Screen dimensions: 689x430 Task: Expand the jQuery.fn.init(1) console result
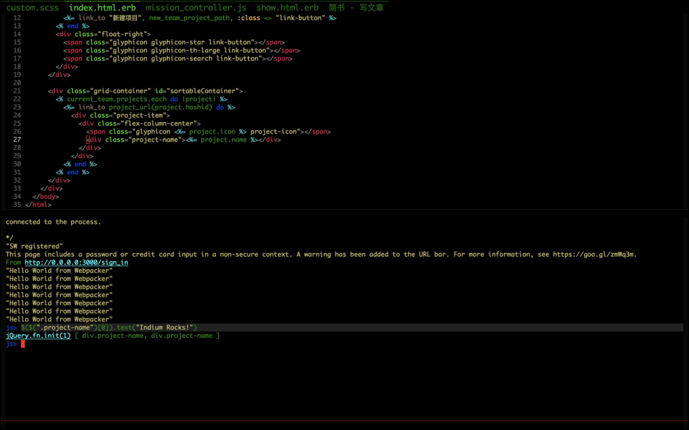(38, 335)
